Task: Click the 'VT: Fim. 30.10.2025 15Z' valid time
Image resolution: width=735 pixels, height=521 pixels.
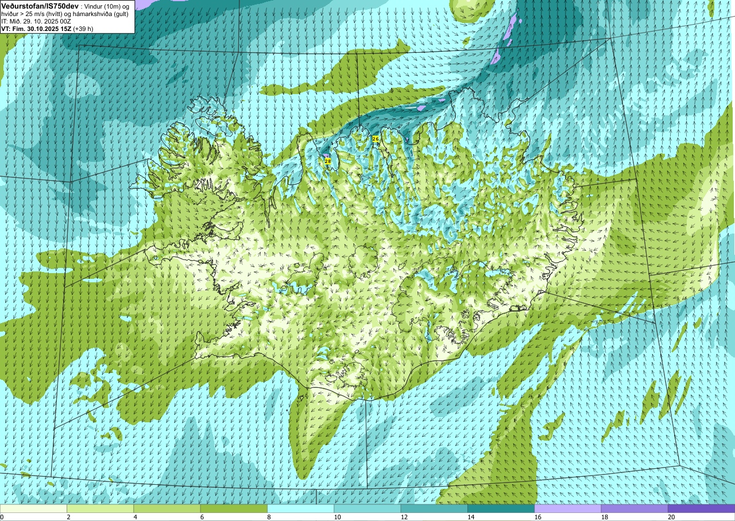Action: (36, 29)
